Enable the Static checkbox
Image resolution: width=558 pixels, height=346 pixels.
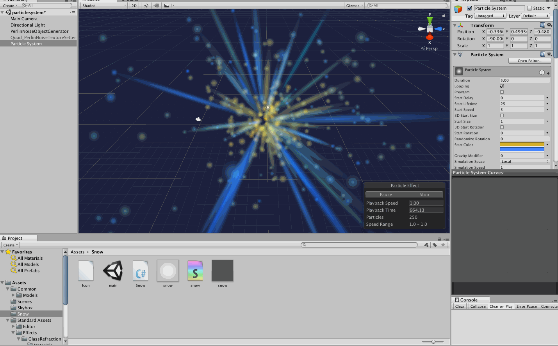point(529,8)
